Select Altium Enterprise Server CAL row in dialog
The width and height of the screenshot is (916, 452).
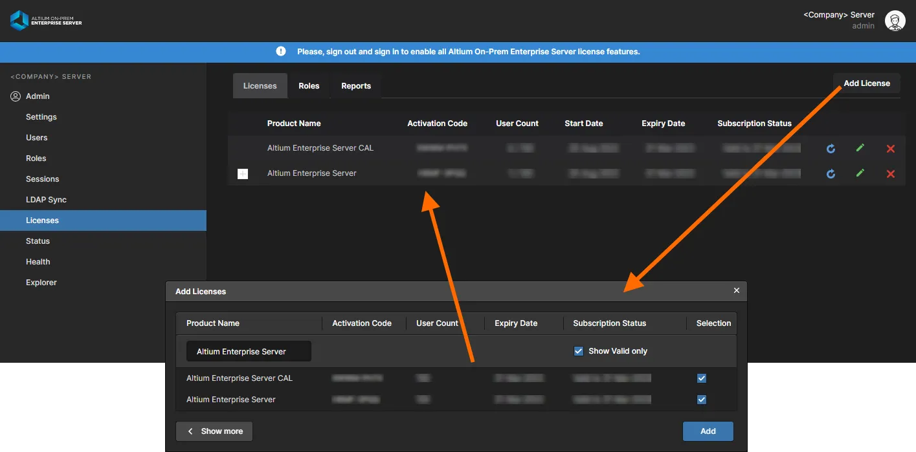[x=456, y=378]
